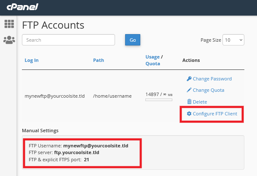Viewport: 257px width, 176px height.
Task: Sort by the Usage column header
Action: 152,57
